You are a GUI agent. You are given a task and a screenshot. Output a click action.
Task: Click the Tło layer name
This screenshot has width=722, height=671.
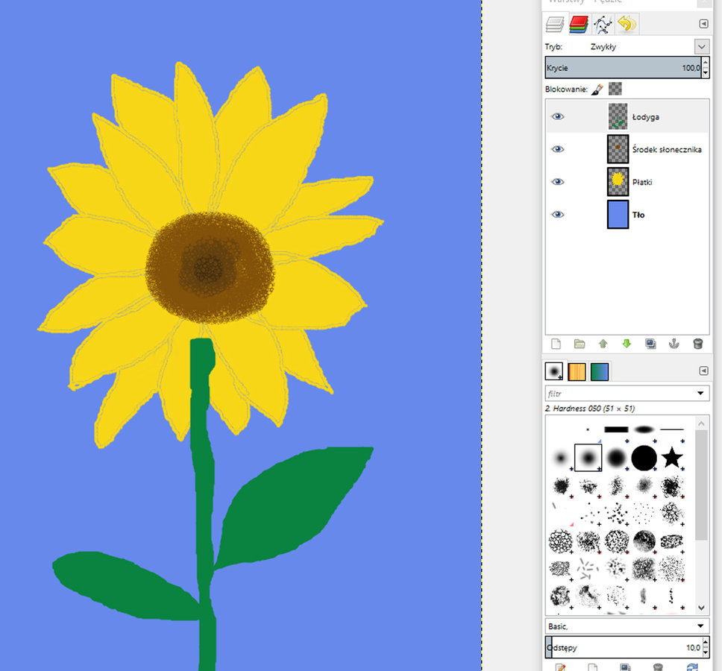pos(638,215)
